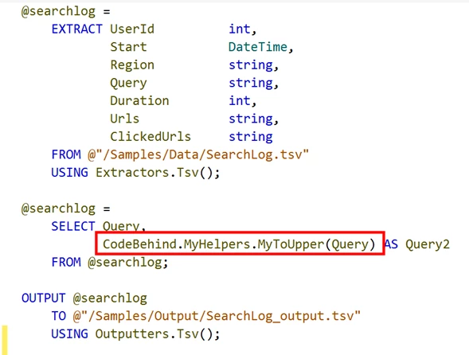This screenshot has height=355, width=469.
Task: Click the Duration column name
Action: 139,101
